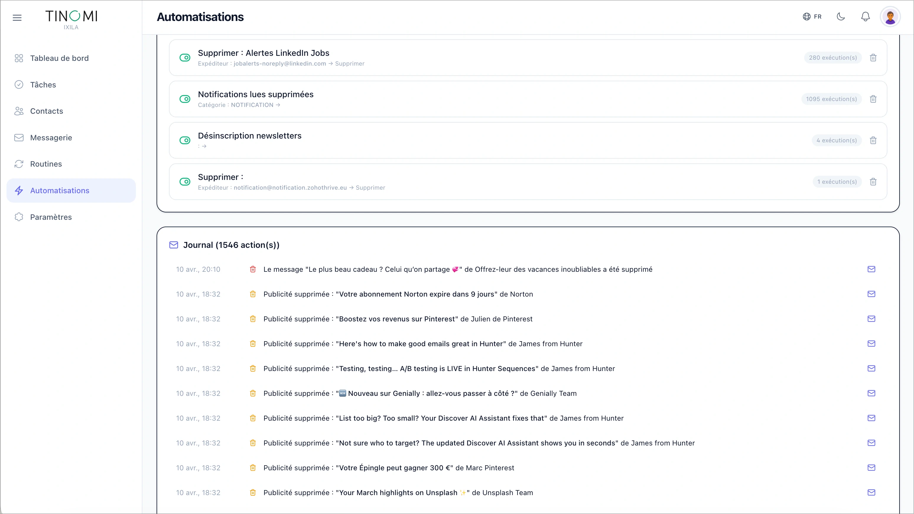Open mail icon for A/B testing entry
Image resolution: width=914 pixels, height=514 pixels.
871,369
